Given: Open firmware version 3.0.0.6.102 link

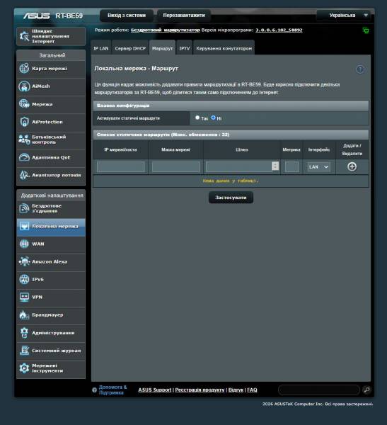Looking at the screenshot, I should [279, 30].
